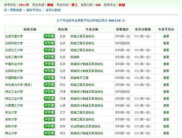The image size is (182, 138).
Task: Favorite 燕山大学 using +收藏
Action: coord(49,133)
